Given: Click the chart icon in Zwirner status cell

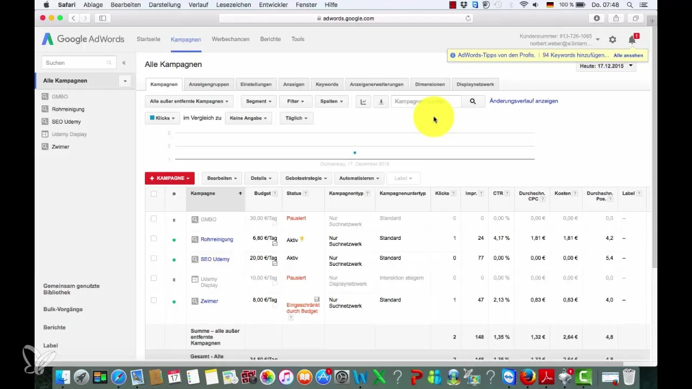Looking at the screenshot, I should pyautogui.click(x=317, y=299).
